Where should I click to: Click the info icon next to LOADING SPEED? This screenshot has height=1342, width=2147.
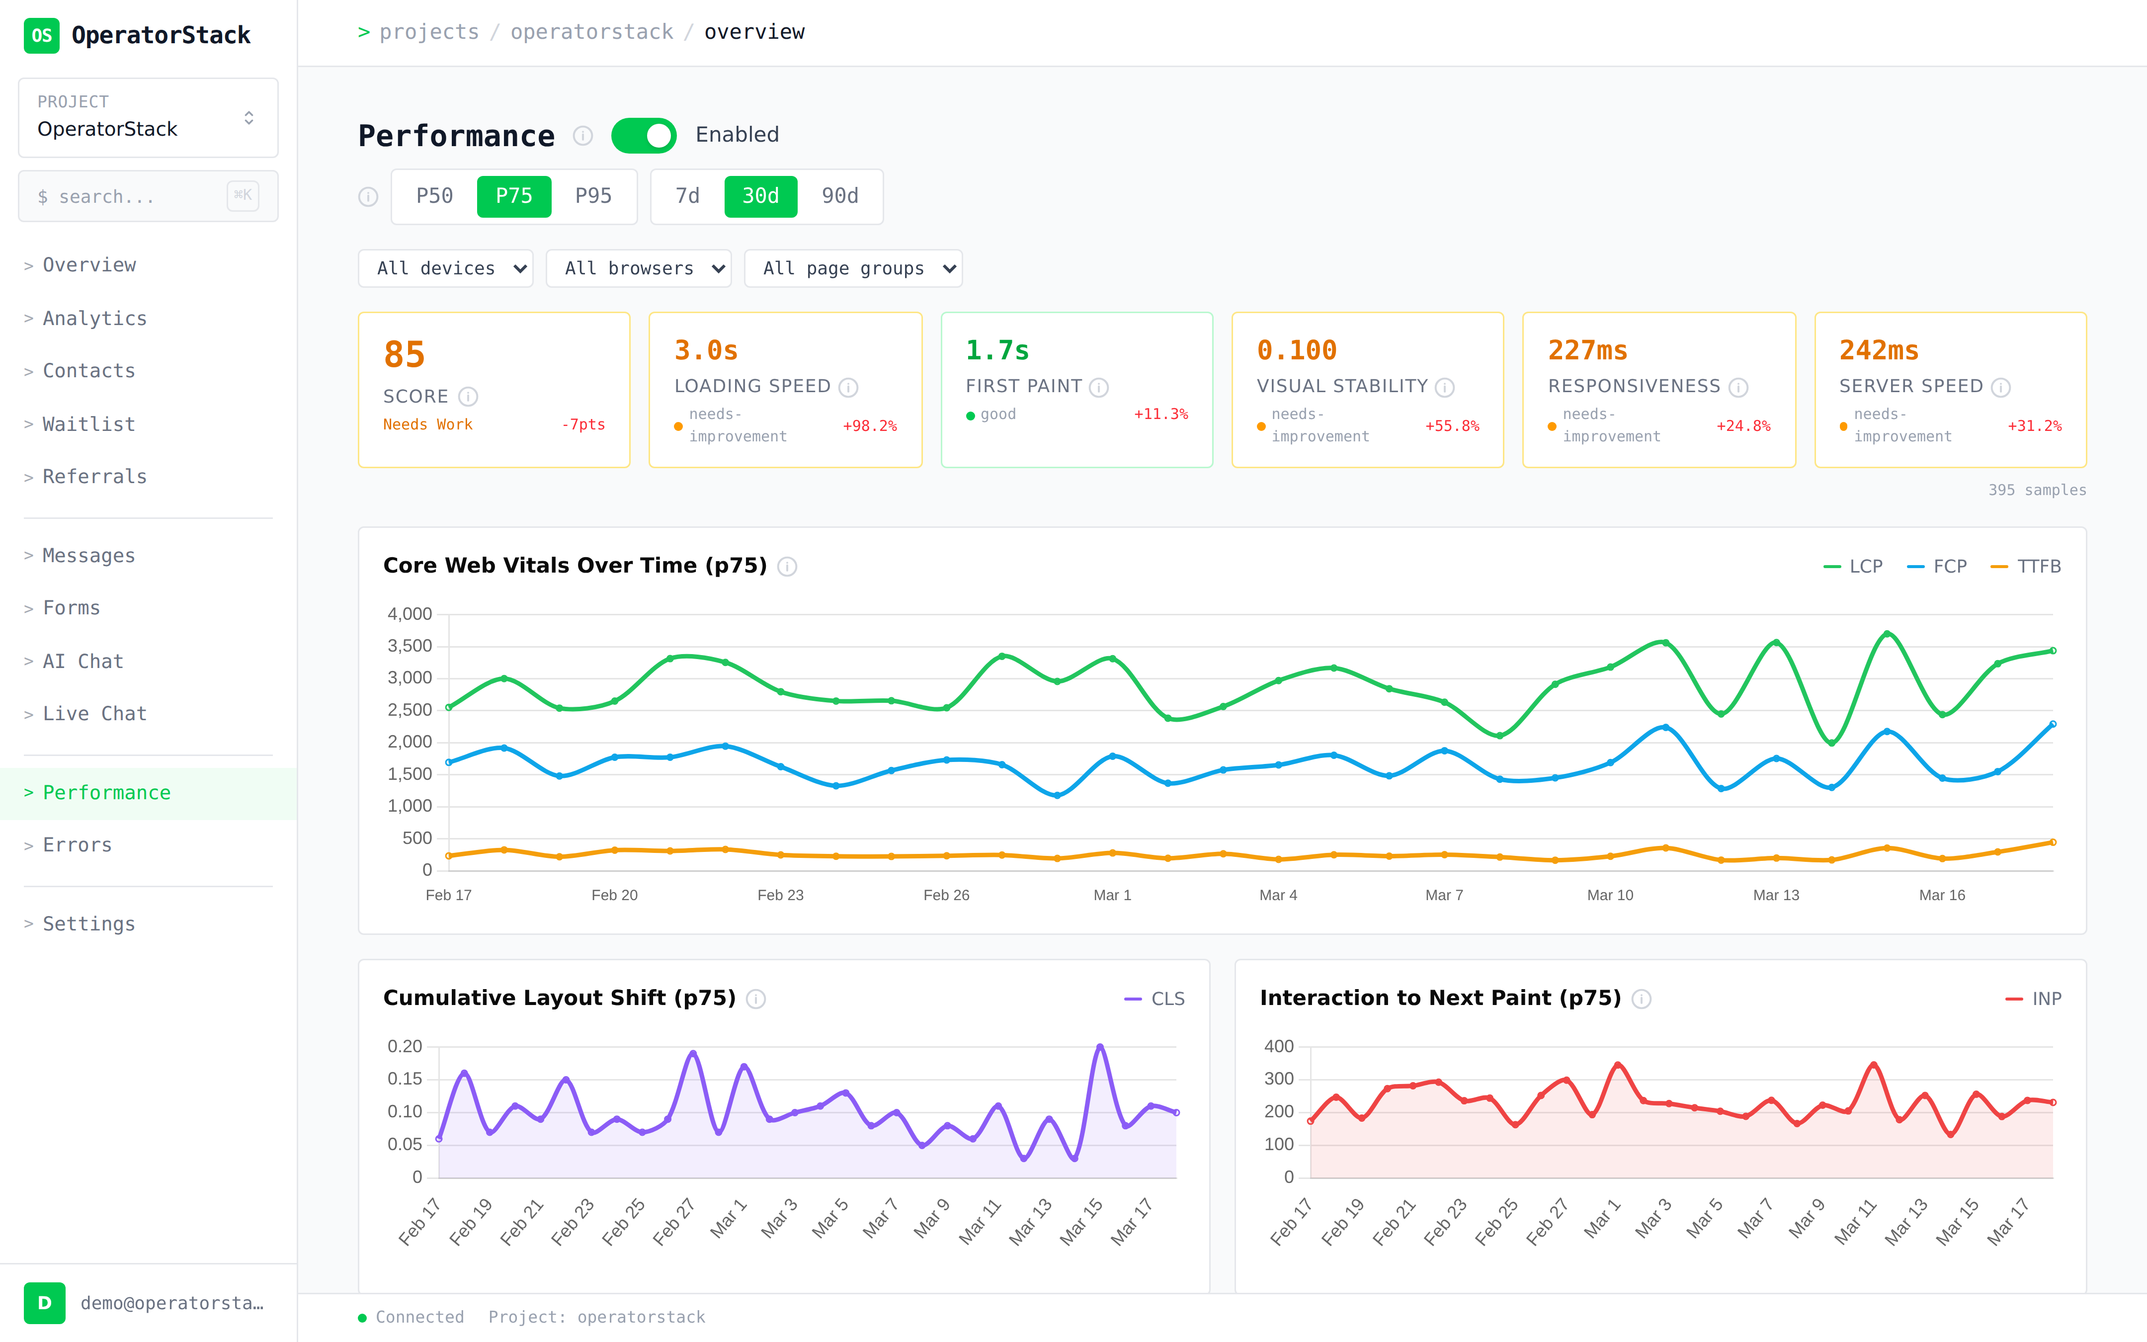tap(848, 387)
